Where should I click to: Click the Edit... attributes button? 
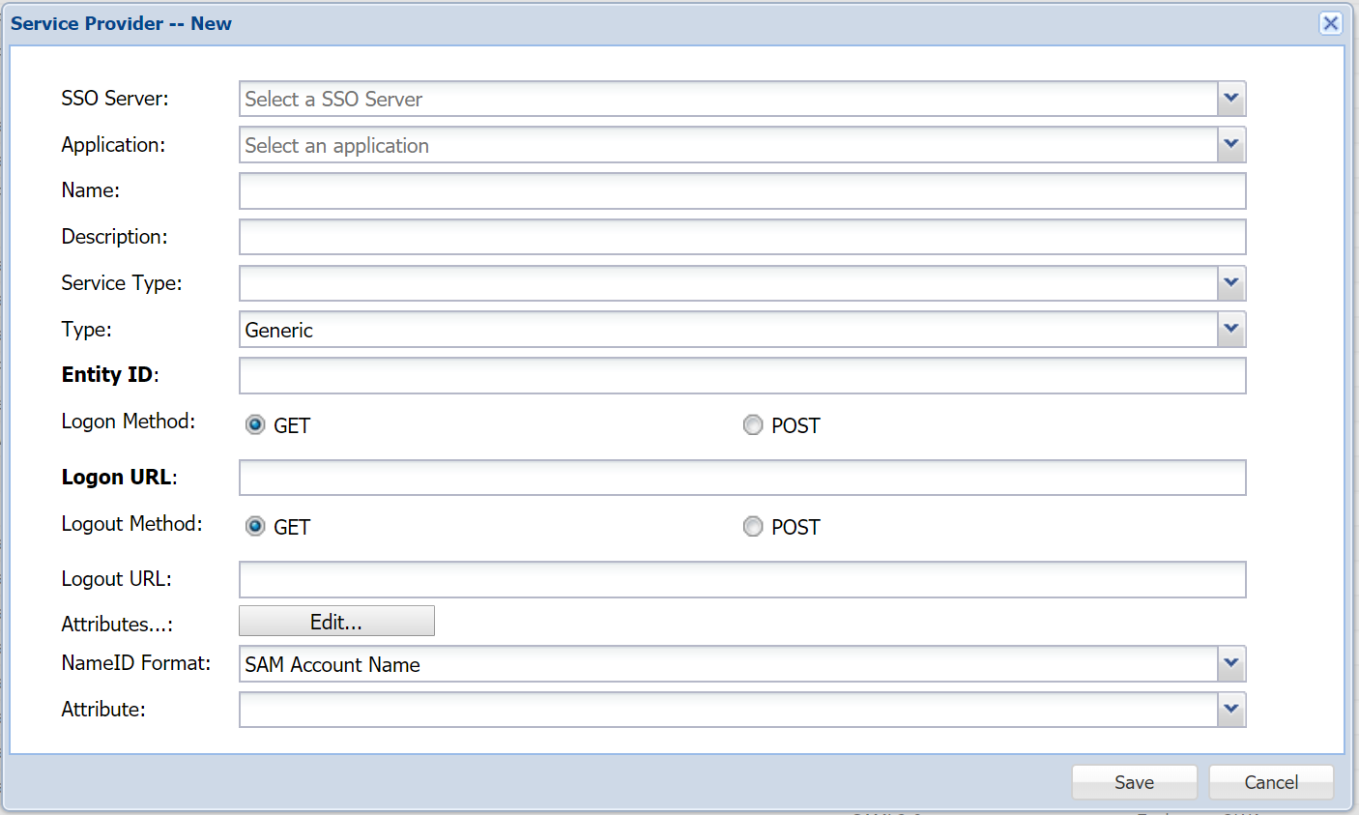point(336,622)
